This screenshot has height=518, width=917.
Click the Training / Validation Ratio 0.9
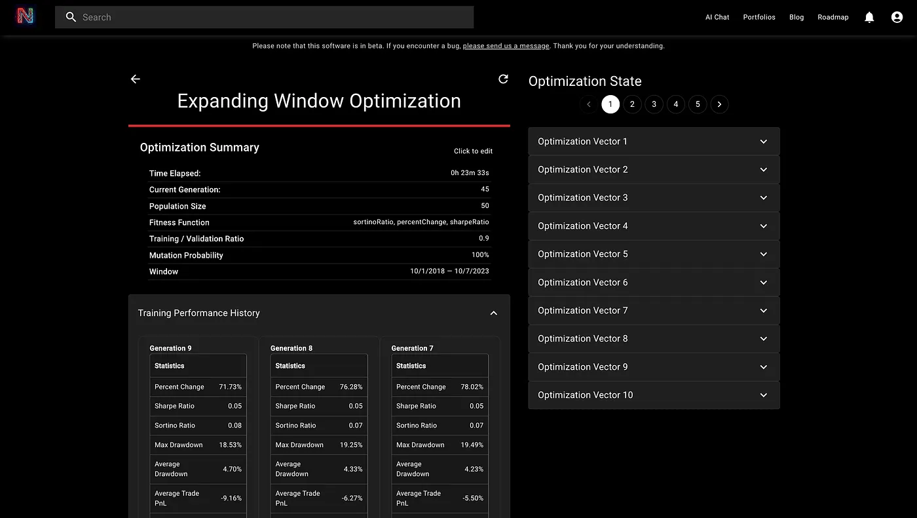484,238
